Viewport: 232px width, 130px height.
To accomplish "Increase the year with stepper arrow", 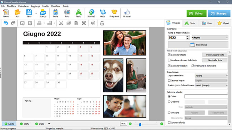I will click(188, 37).
